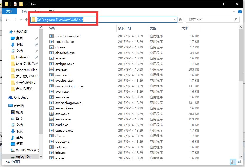Select the javaw.exe Java cup icon
The height and width of the screenshot is (167, 245).
51,114
